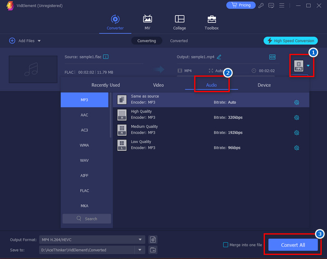Image resolution: width=327 pixels, height=259 pixels.
Task: Click the VidElement app logo
Action: pos(10,6)
